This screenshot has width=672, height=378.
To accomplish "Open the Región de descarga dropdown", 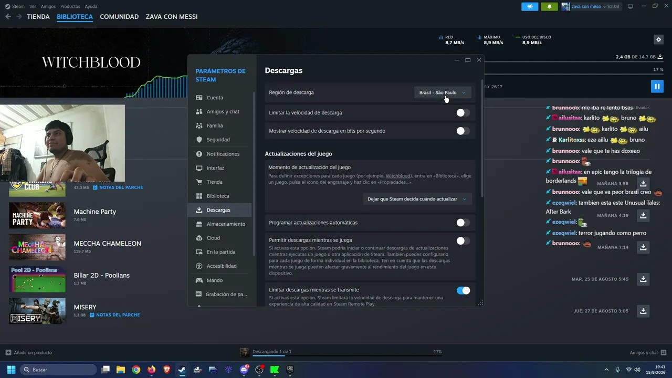I will 443,92.
